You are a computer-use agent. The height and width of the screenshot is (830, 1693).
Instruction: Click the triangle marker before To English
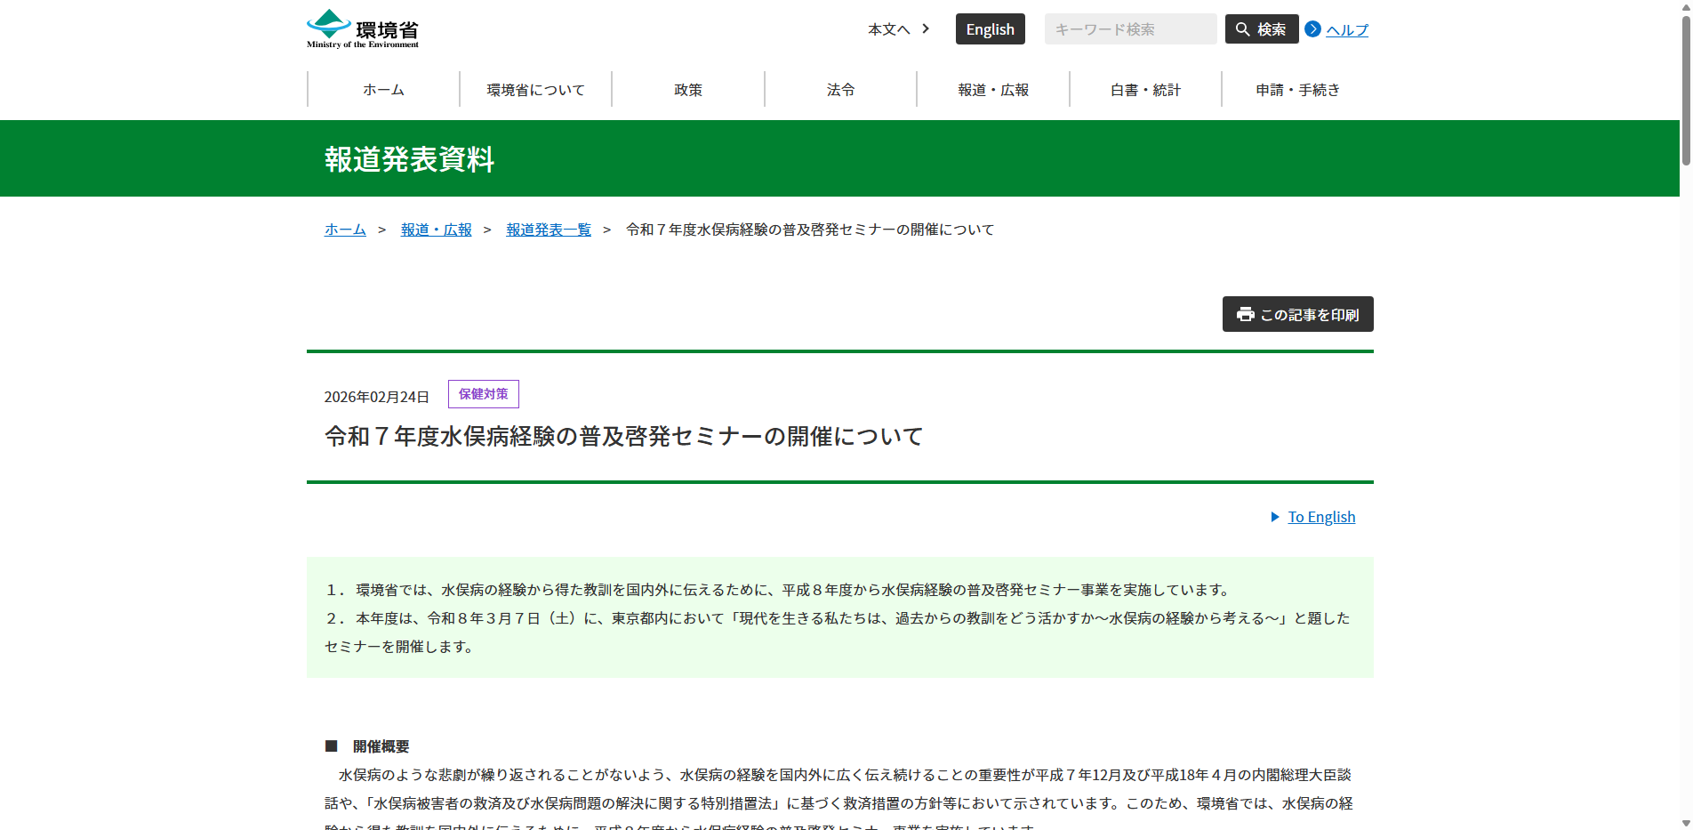point(1274,516)
